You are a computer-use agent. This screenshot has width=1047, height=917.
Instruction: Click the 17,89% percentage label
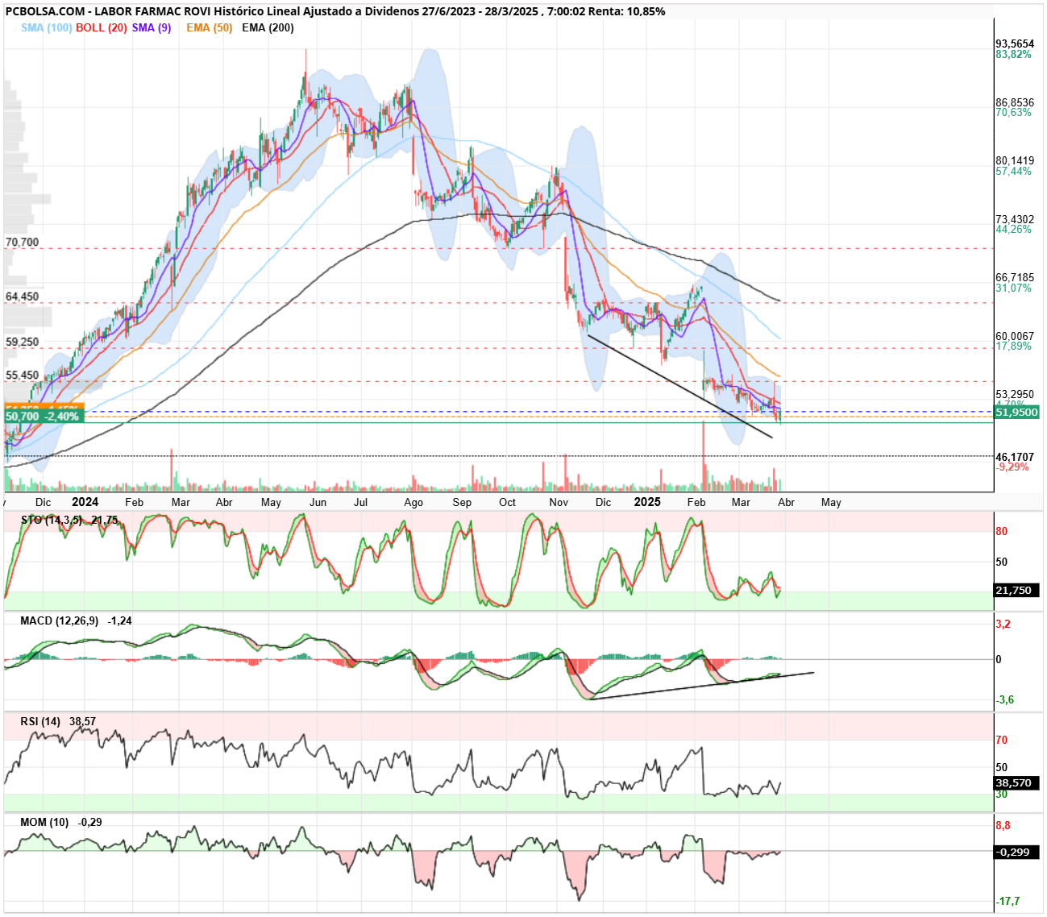[1013, 346]
